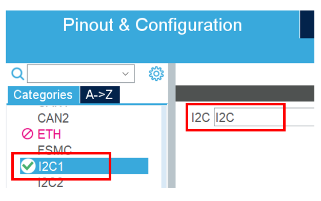Select FSMC in the peripheral list

(55, 150)
